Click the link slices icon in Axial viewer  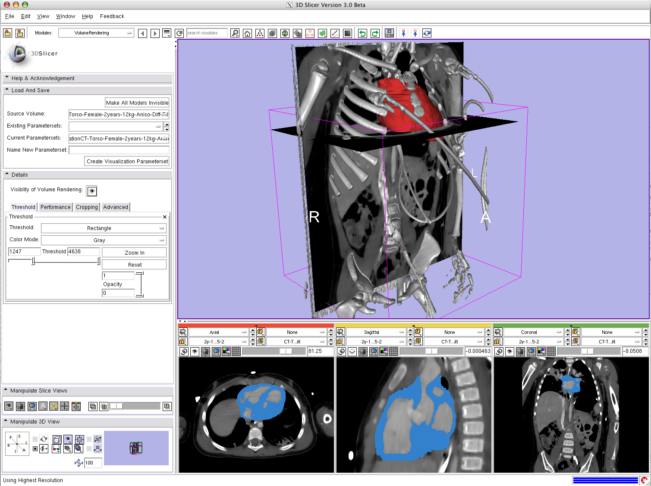point(184,351)
